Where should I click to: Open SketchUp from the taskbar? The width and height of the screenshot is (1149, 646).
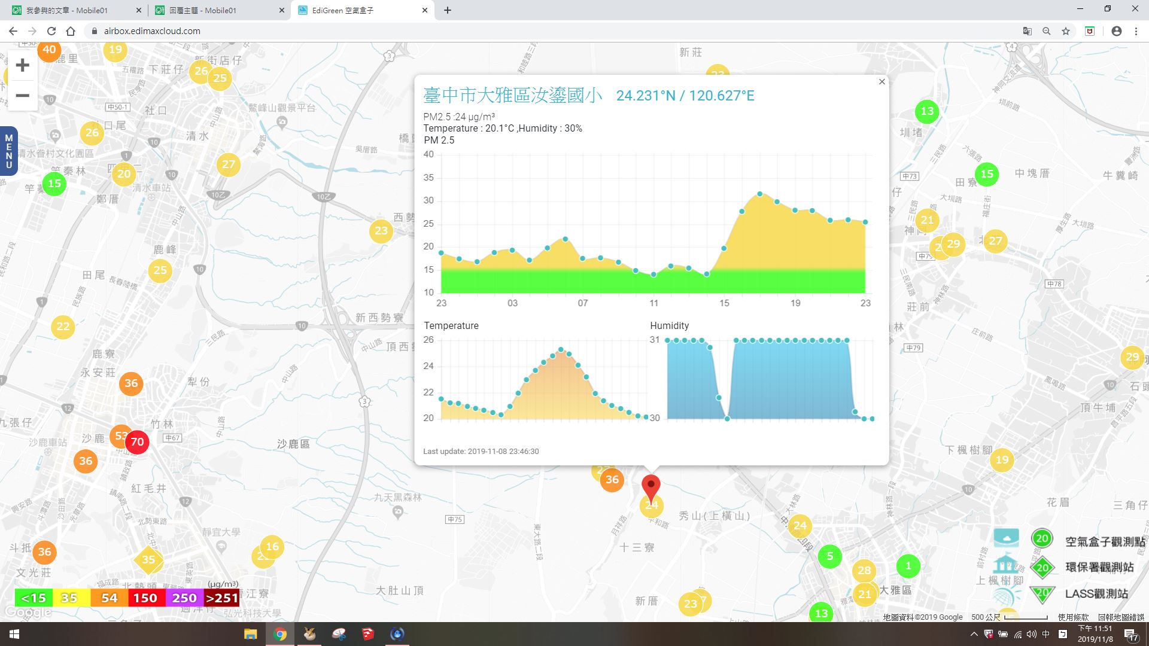coord(367,634)
